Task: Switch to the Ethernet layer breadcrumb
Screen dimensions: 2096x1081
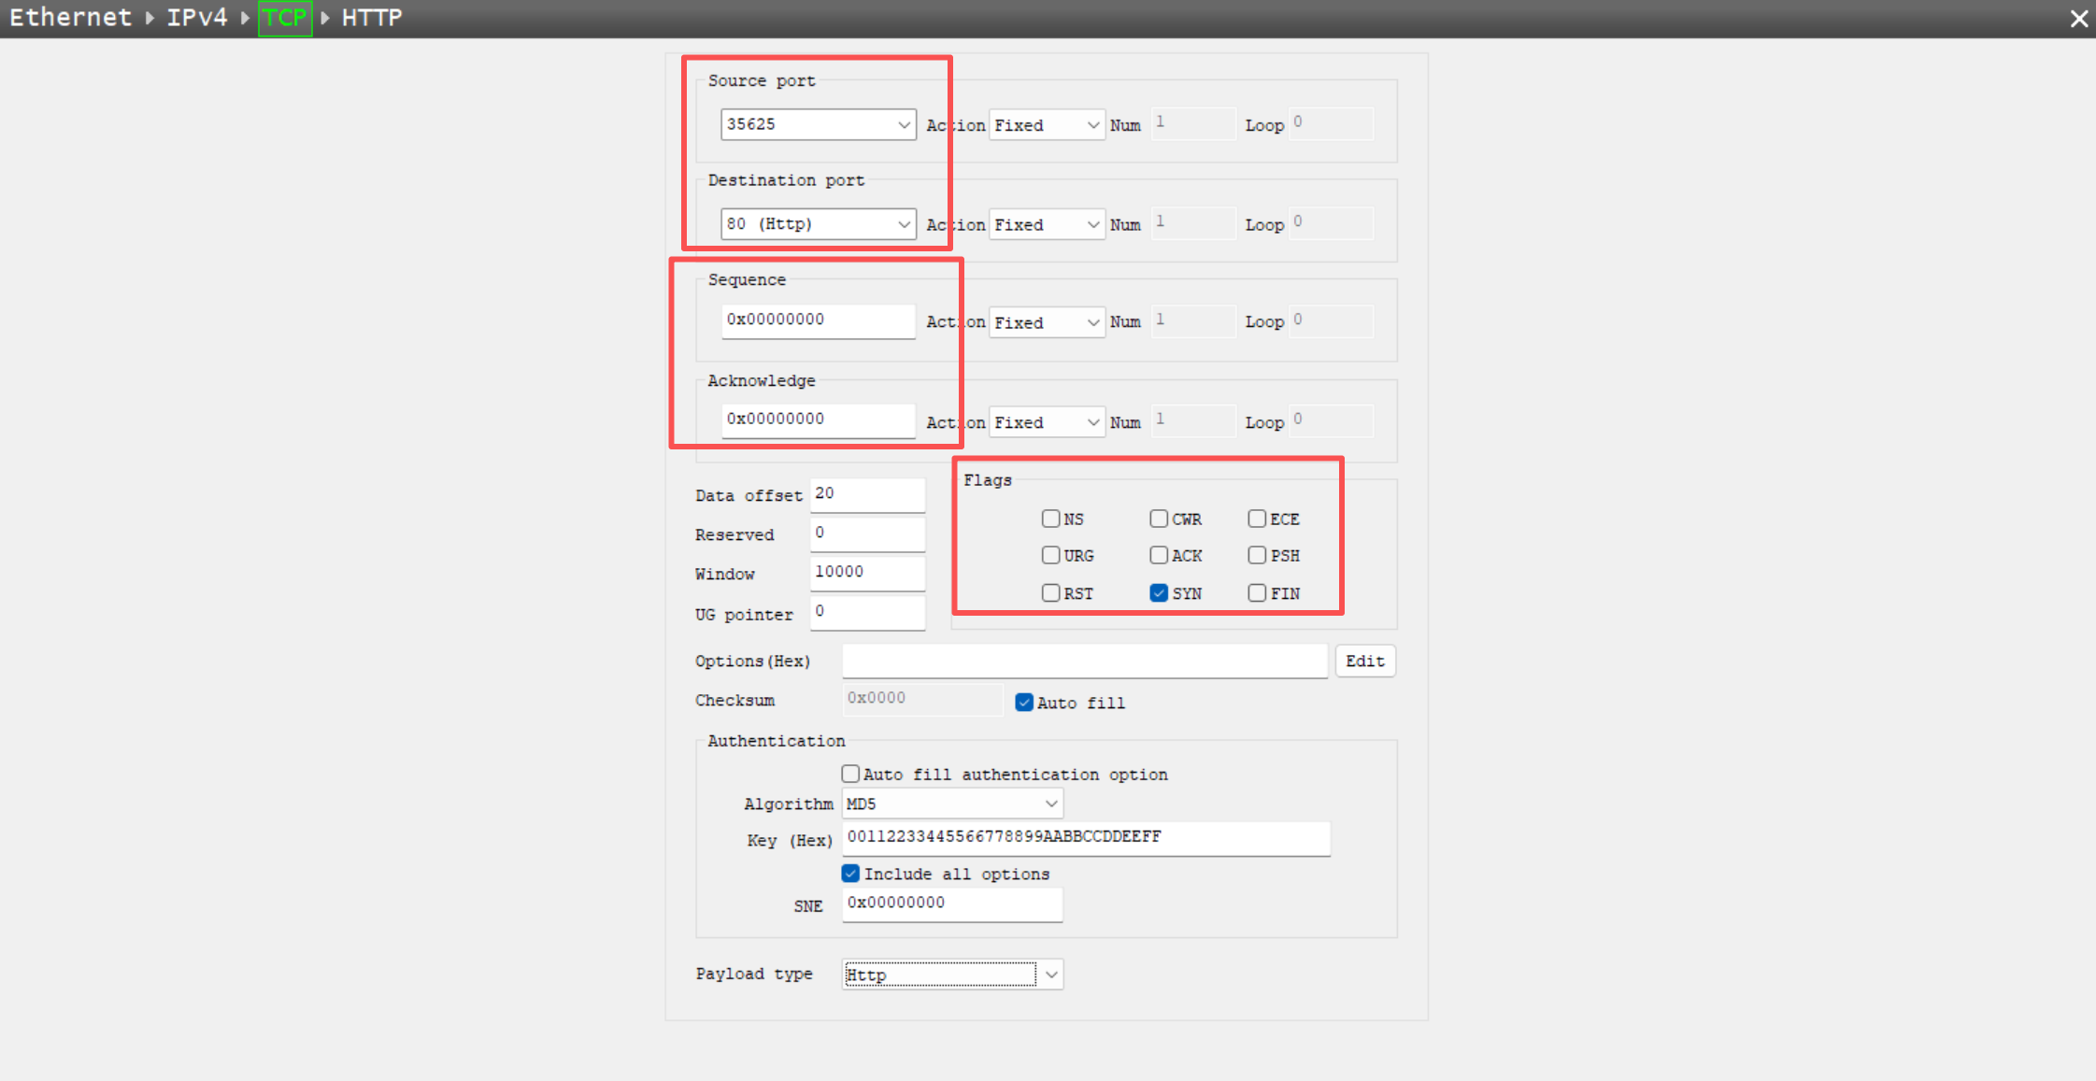Action: click(x=70, y=18)
